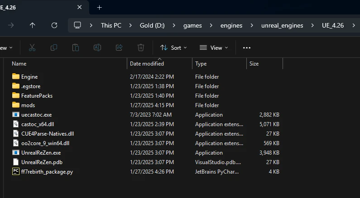Open the View dropdown menu

[x=214, y=47]
